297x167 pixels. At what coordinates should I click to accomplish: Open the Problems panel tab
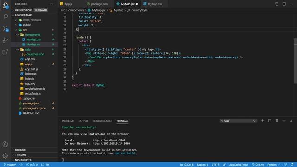(68, 121)
